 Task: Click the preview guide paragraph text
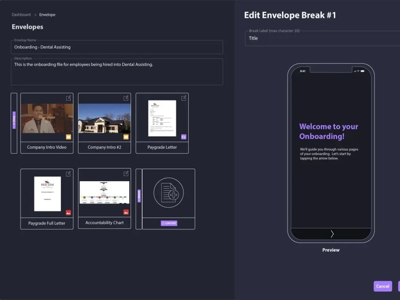pyautogui.click(x=329, y=154)
